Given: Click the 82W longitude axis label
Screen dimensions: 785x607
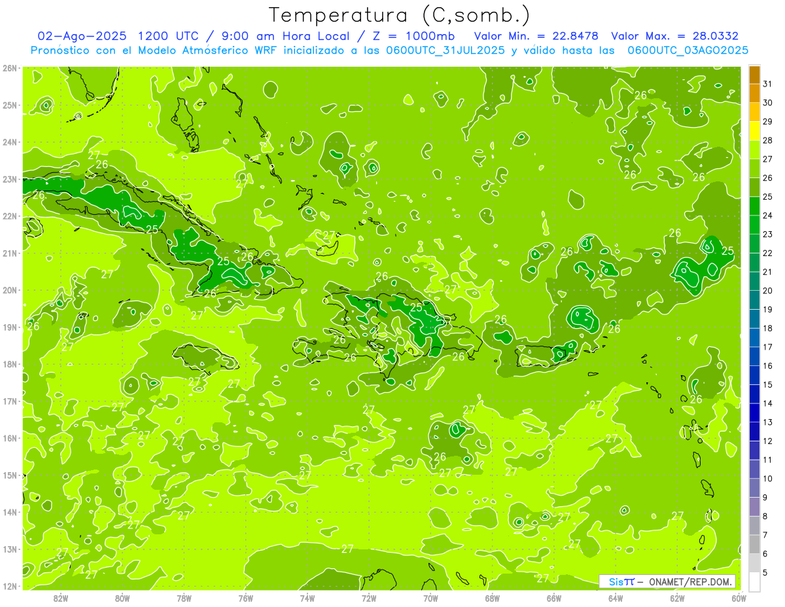Looking at the screenshot, I should (61, 598).
